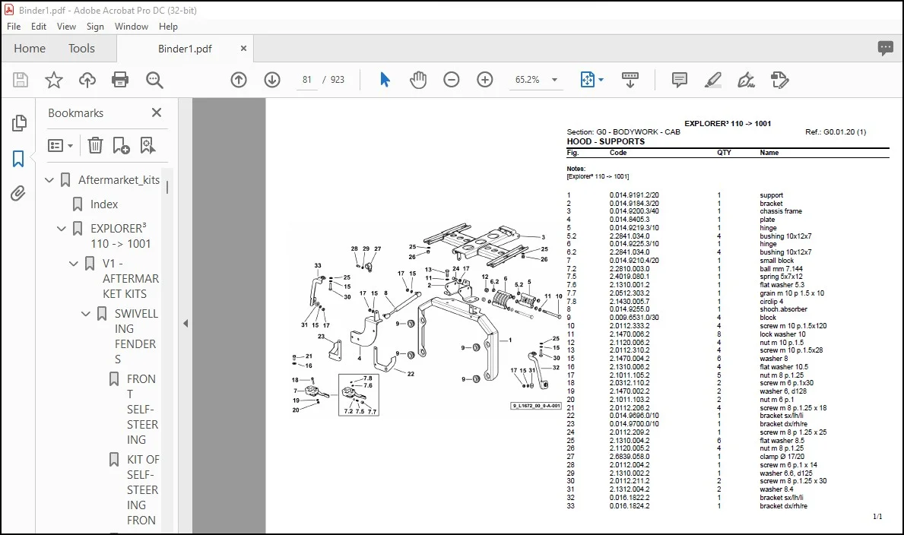Open the Window menu
The width and height of the screenshot is (904, 535).
coord(132,27)
